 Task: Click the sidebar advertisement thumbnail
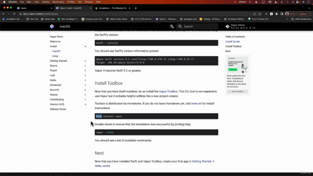[x=238, y=65]
